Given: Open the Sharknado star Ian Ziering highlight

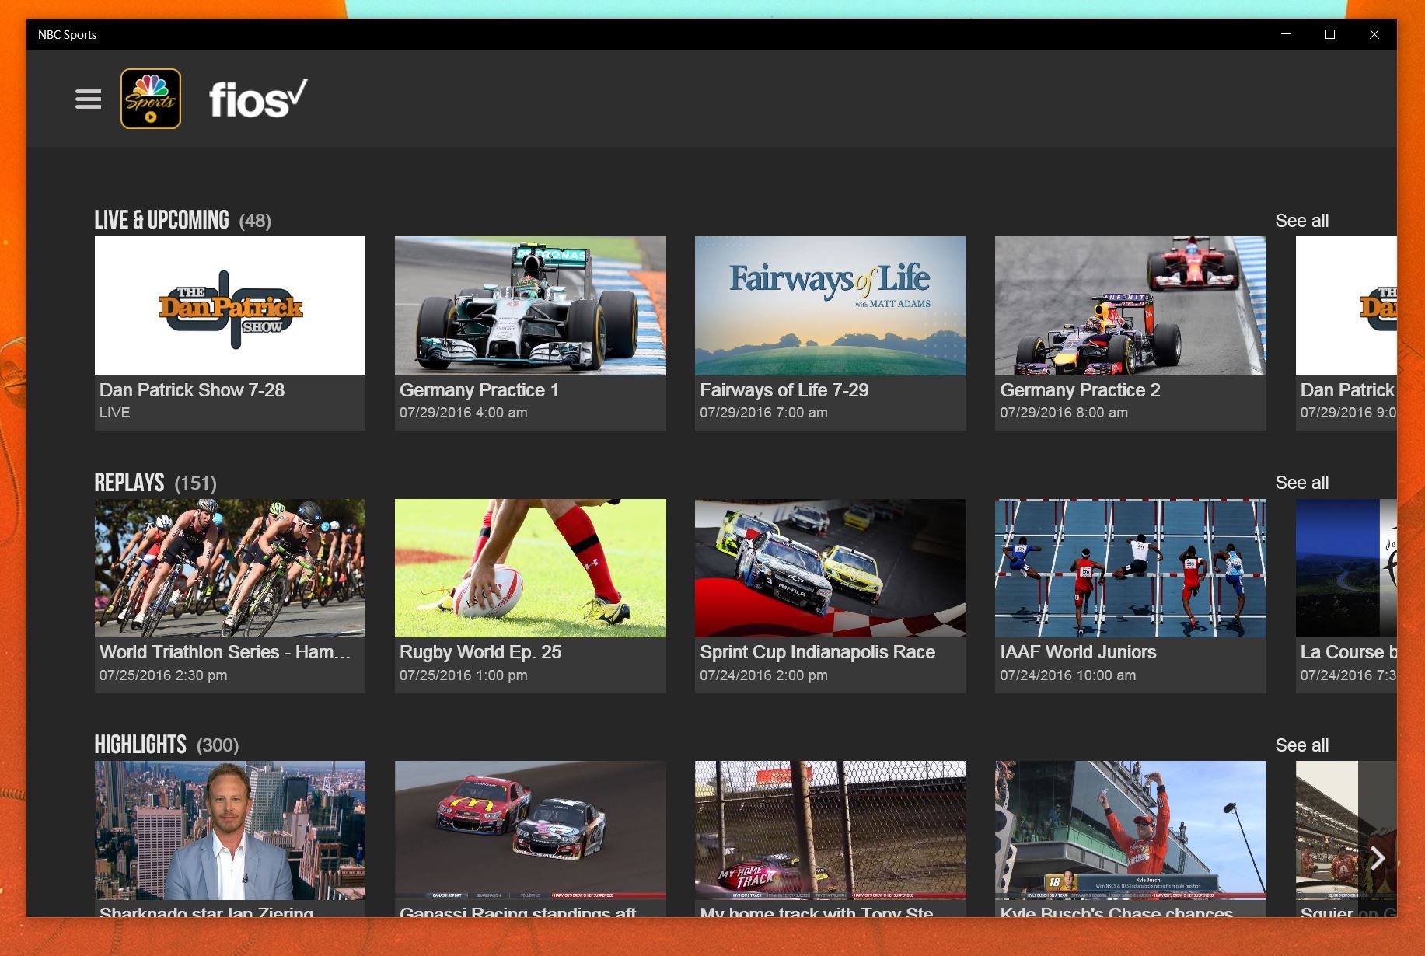Looking at the screenshot, I should coord(229,830).
